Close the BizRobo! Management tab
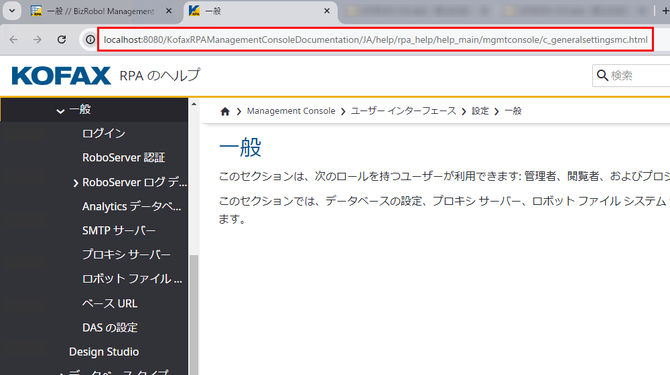Screen dimensions: 670x375 (169, 11)
